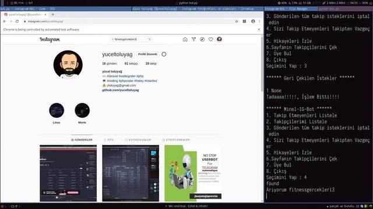Select the IGTV tab

[x=109, y=140]
